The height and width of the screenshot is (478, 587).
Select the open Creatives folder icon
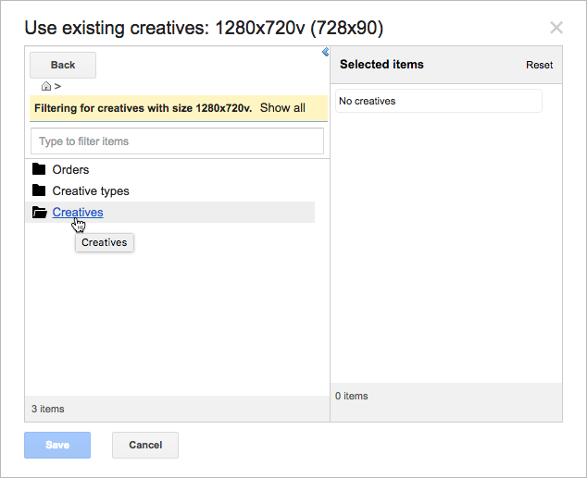point(39,212)
